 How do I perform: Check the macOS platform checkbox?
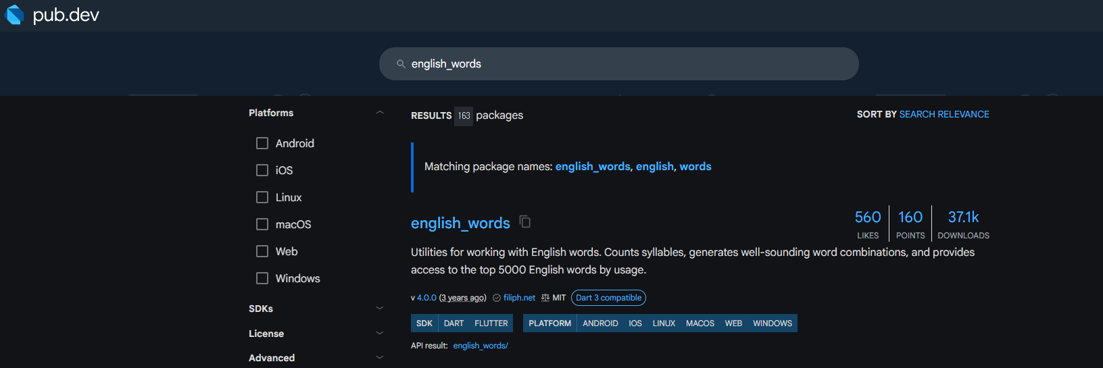(262, 224)
